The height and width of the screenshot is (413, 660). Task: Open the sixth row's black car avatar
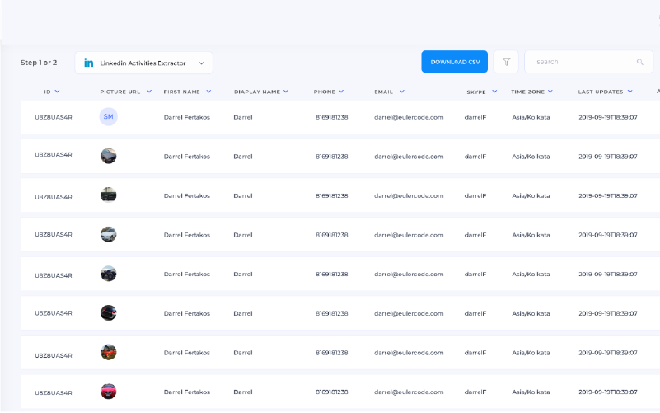pyautogui.click(x=108, y=312)
